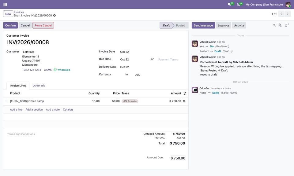Go to the next record arrow
The width and height of the screenshot is (294, 176).
click(x=288, y=14)
